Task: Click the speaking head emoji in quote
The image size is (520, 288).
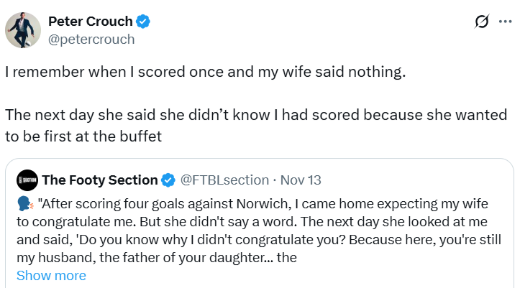Action: [x=25, y=201]
